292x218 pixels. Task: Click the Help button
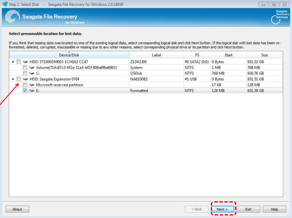point(274,209)
